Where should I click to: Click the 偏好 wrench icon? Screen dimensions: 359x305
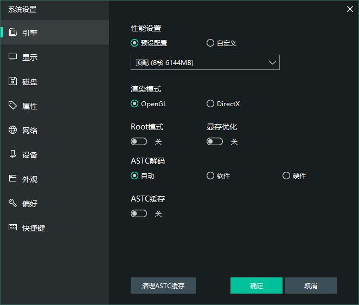click(x=12, y=203)
